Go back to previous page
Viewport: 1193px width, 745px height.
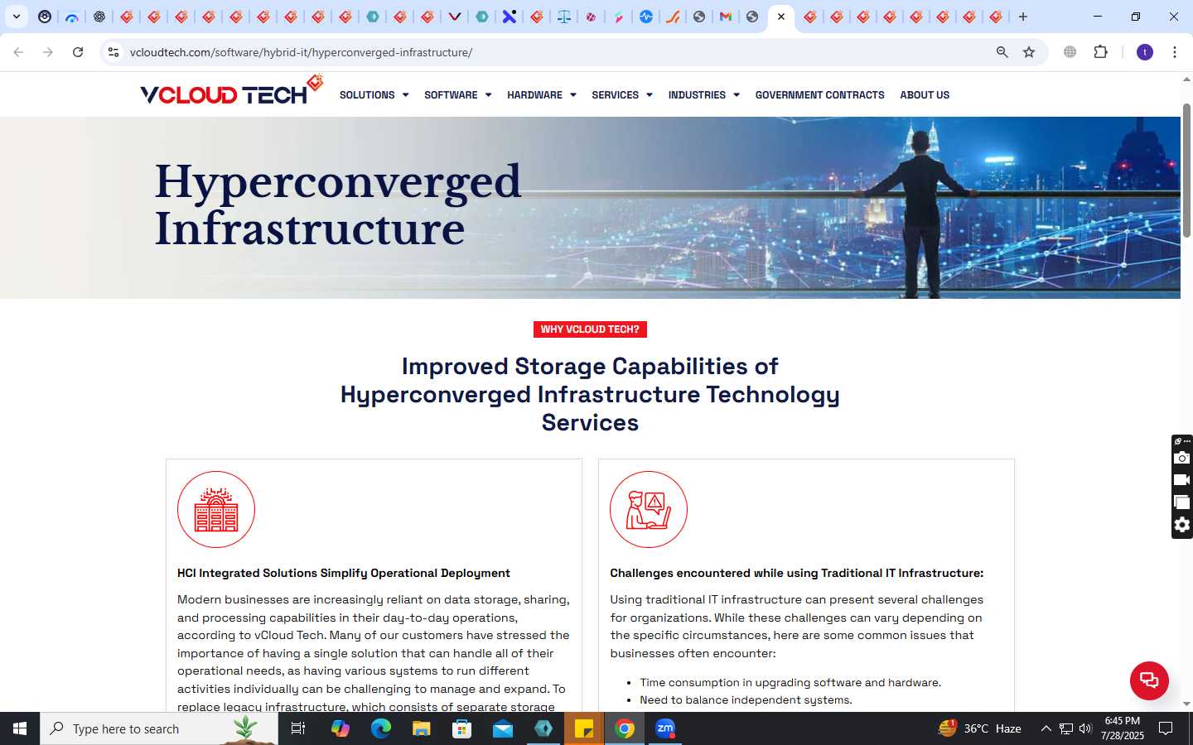click(18, 52)
